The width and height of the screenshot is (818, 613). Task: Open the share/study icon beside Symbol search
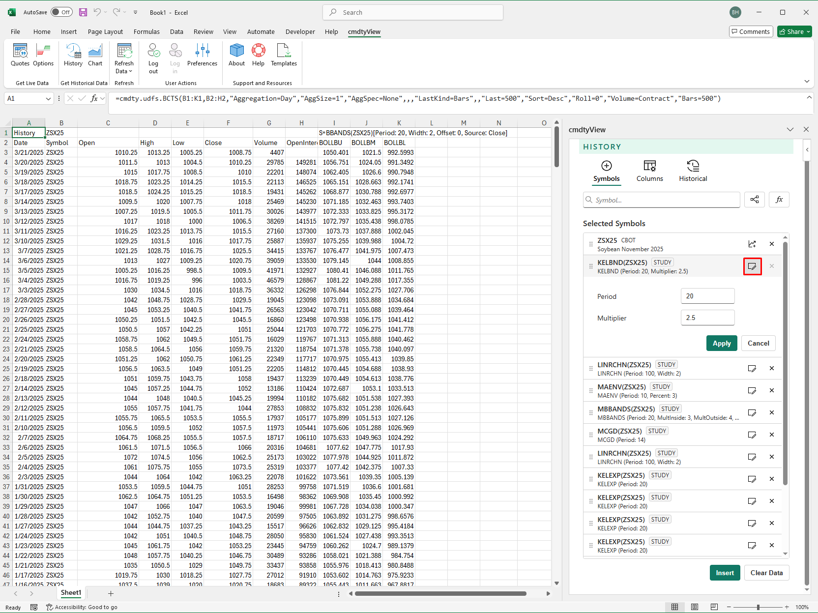[755, 200]
